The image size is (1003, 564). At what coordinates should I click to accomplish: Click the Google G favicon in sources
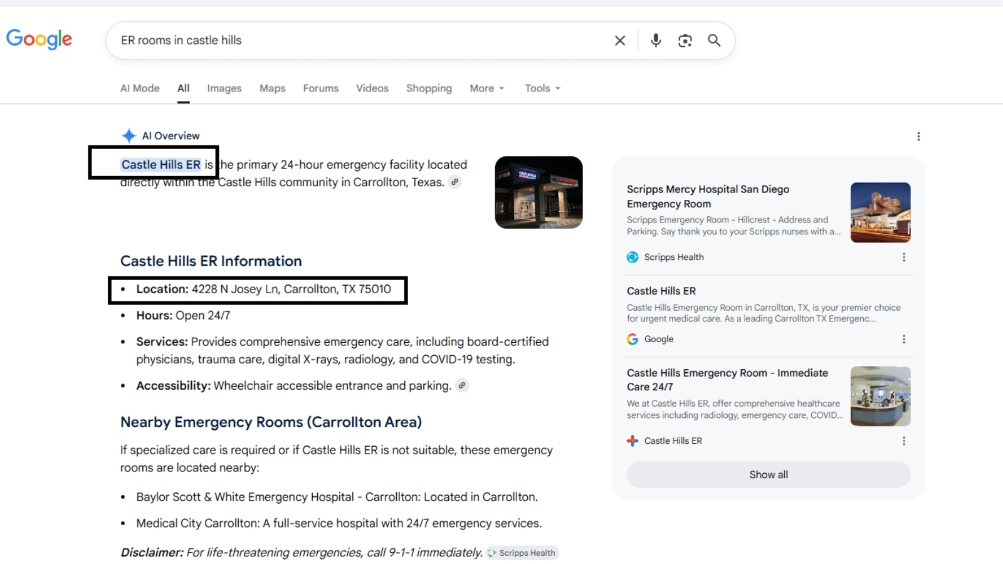tap(633, 339)
